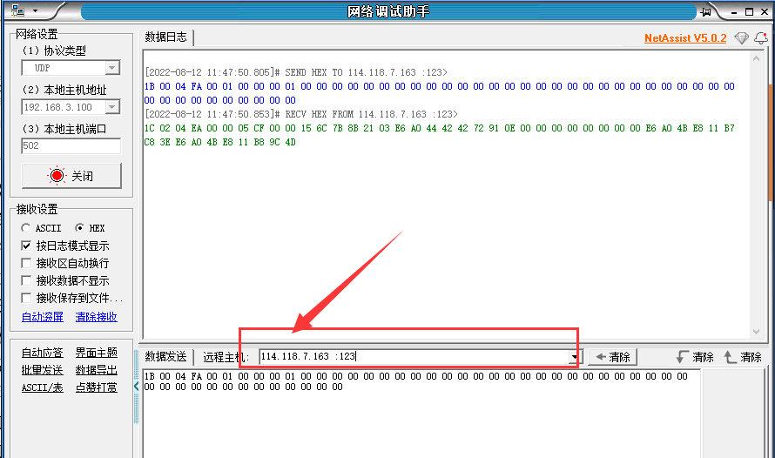
Task: Click the local host port field
Action: [x=71, y=146]
